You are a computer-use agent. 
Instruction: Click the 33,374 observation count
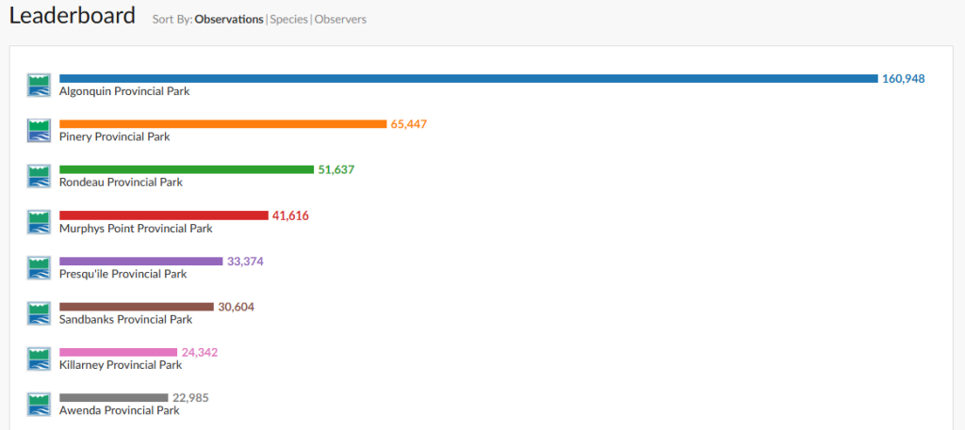pyautogui.click(x=246, y=261)
